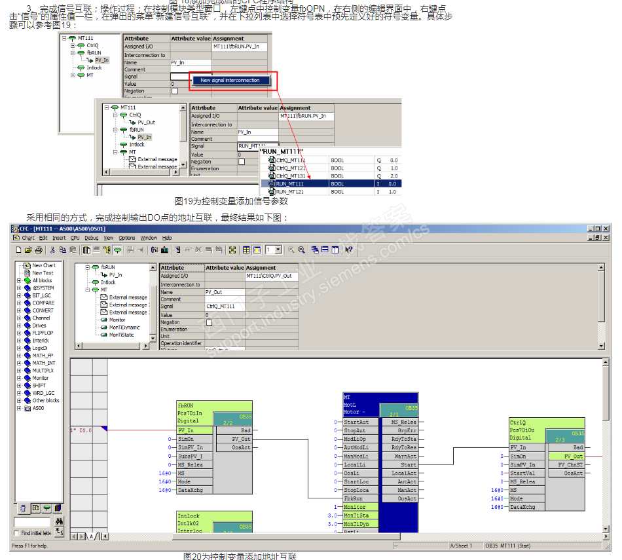Open the sheet number dropdown in toolbar
The height and width of the screenshot is (560, 622).
tap(278, 250)
